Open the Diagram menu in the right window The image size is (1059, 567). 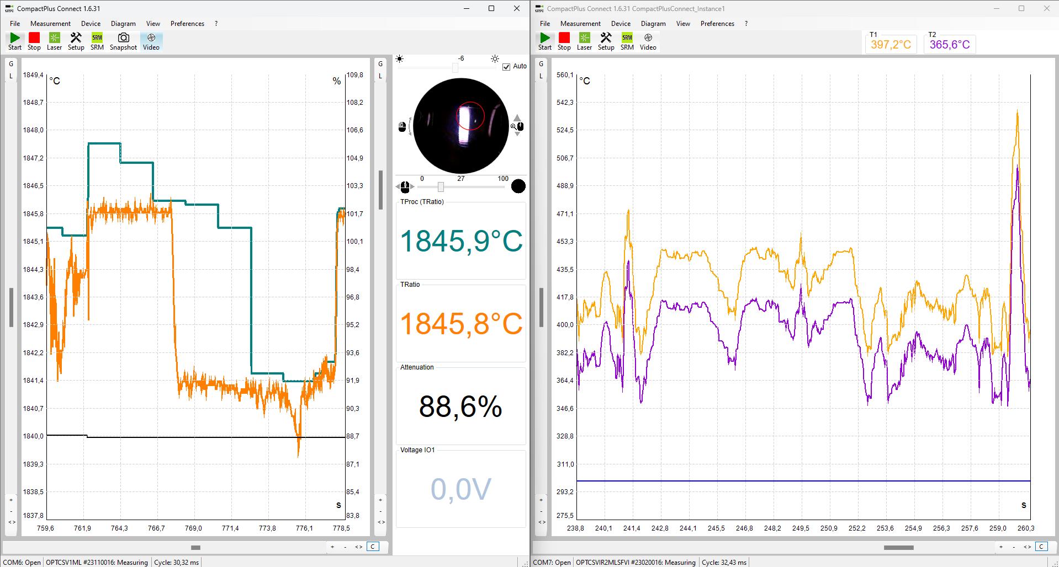click(653, 23)
